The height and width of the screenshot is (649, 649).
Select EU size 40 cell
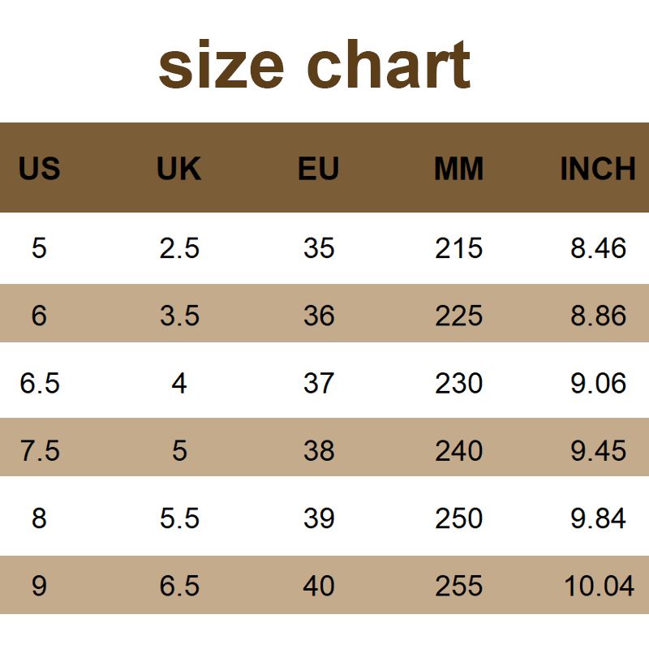(319, 586)
